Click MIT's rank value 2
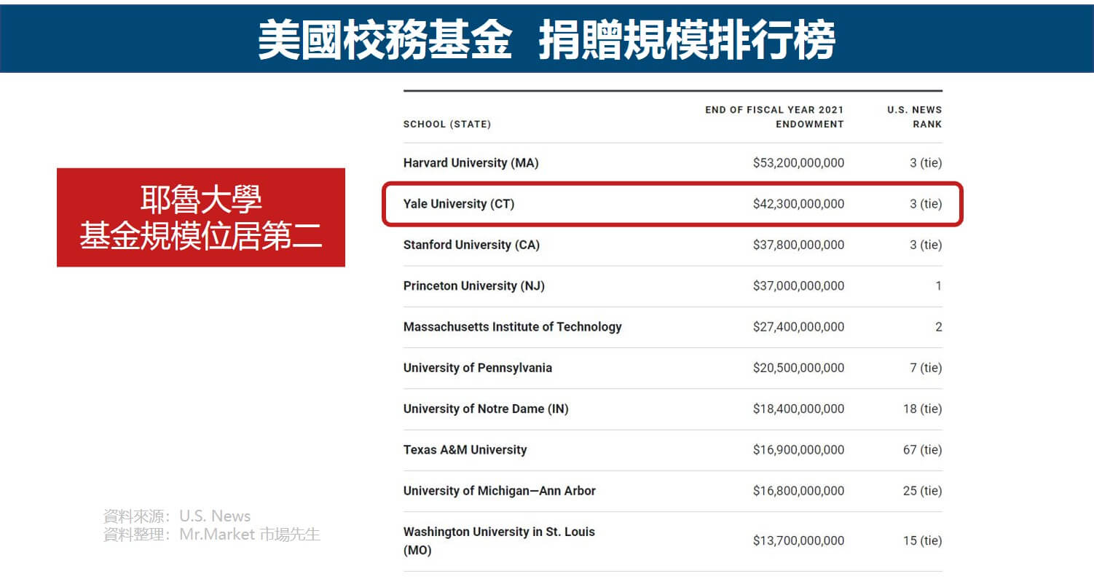 click(938, 327)
